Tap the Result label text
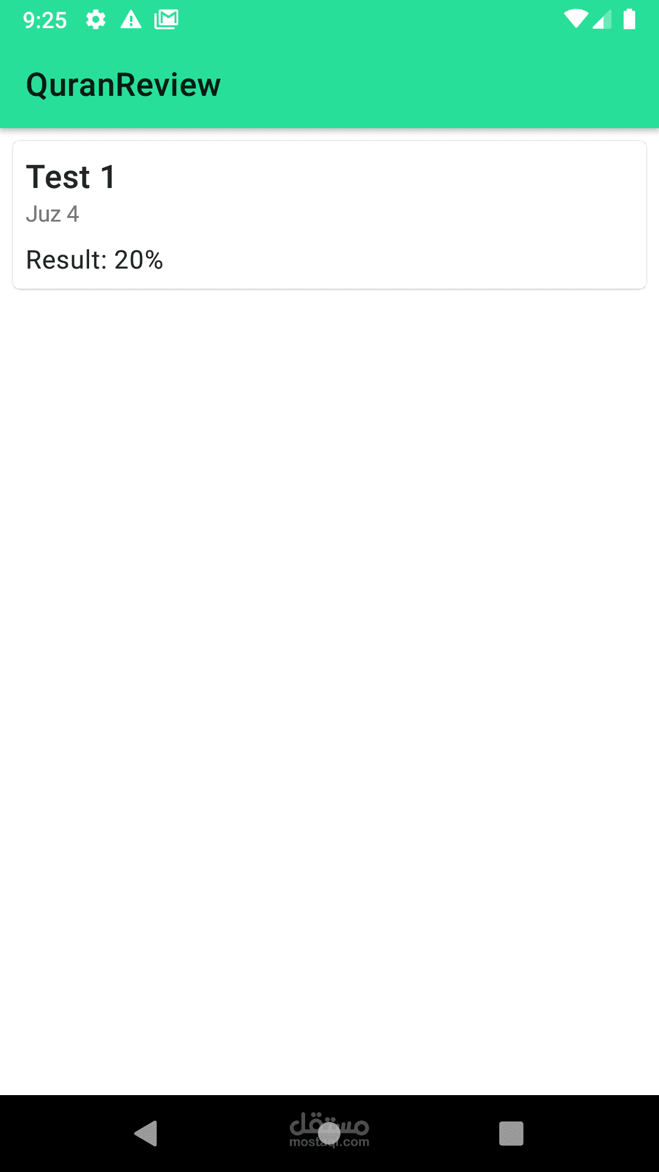The width and height of the screenshot is (659, 1172). 66,260
